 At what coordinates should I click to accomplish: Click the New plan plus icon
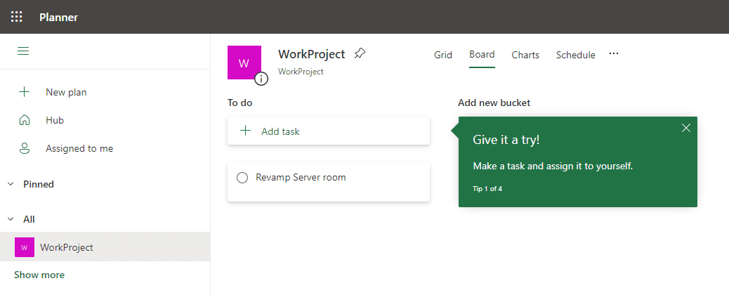click(24, 92)
